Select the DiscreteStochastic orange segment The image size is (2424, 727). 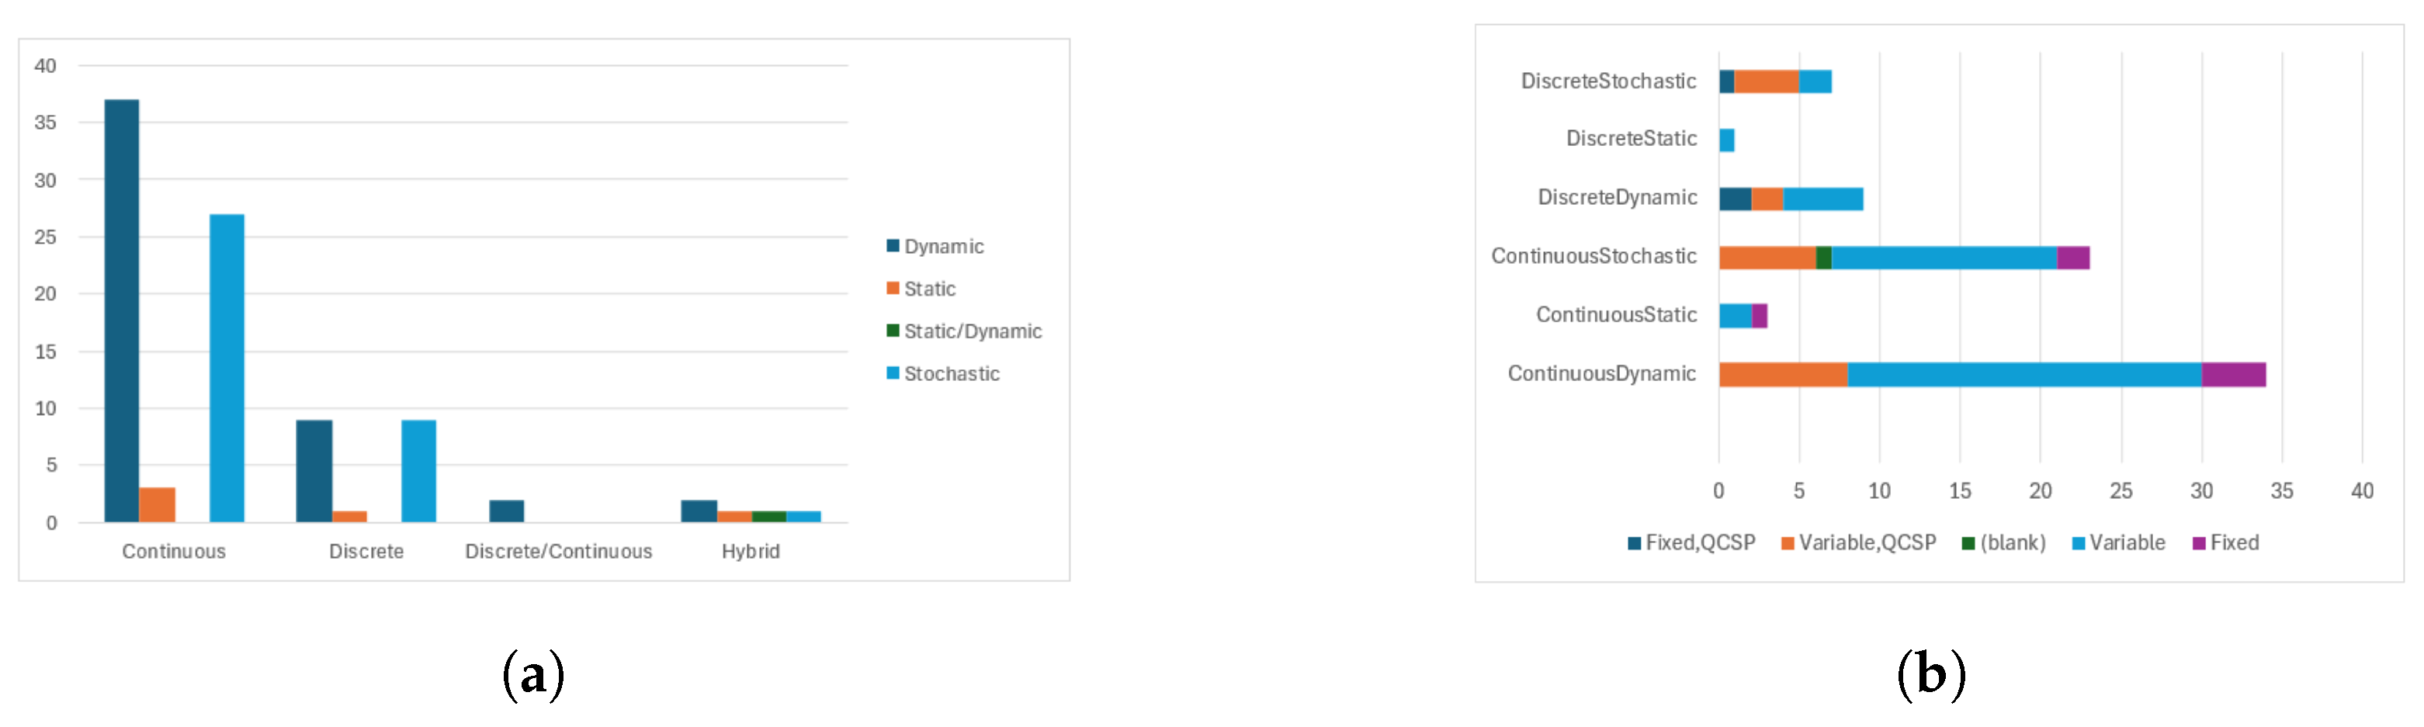click(1767, 81)
